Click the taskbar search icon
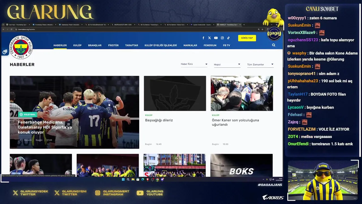The height and width of the screenshot is (204, 362). click(128, 179)
